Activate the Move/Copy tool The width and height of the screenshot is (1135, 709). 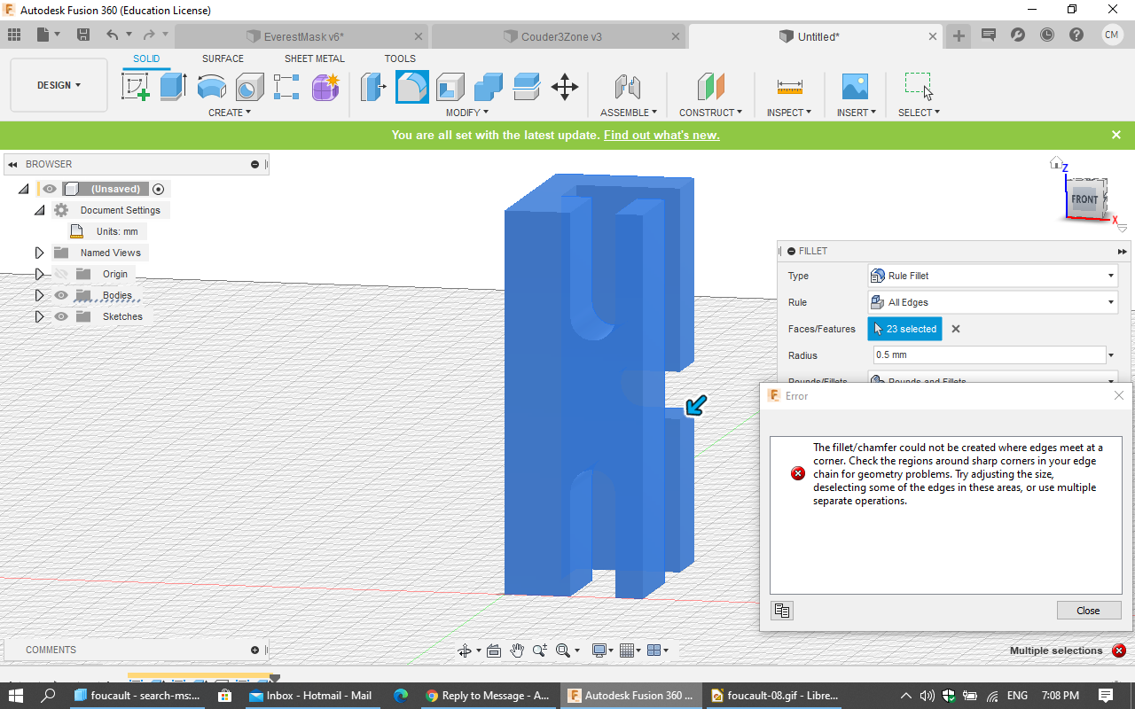coord(565,86)
